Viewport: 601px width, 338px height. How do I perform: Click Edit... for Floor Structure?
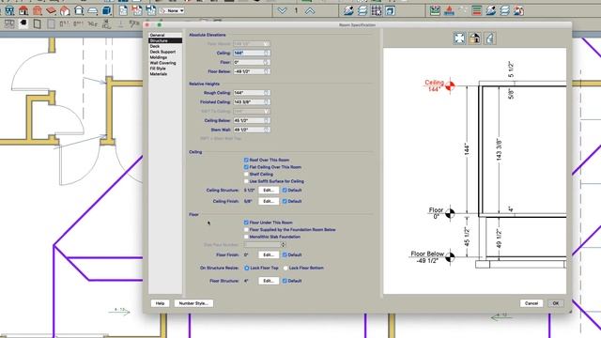point(269,281)
